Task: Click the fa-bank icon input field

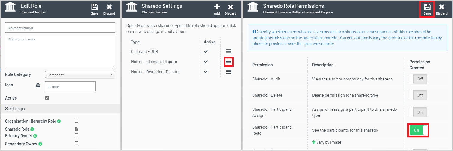Action: point(70,86)
